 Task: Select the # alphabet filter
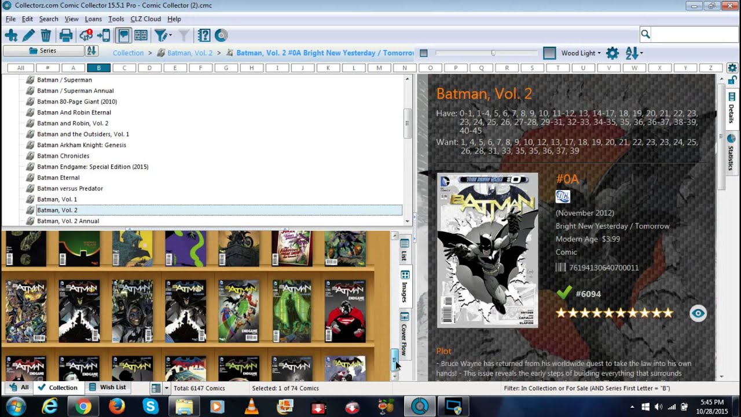tap(47, 68)
